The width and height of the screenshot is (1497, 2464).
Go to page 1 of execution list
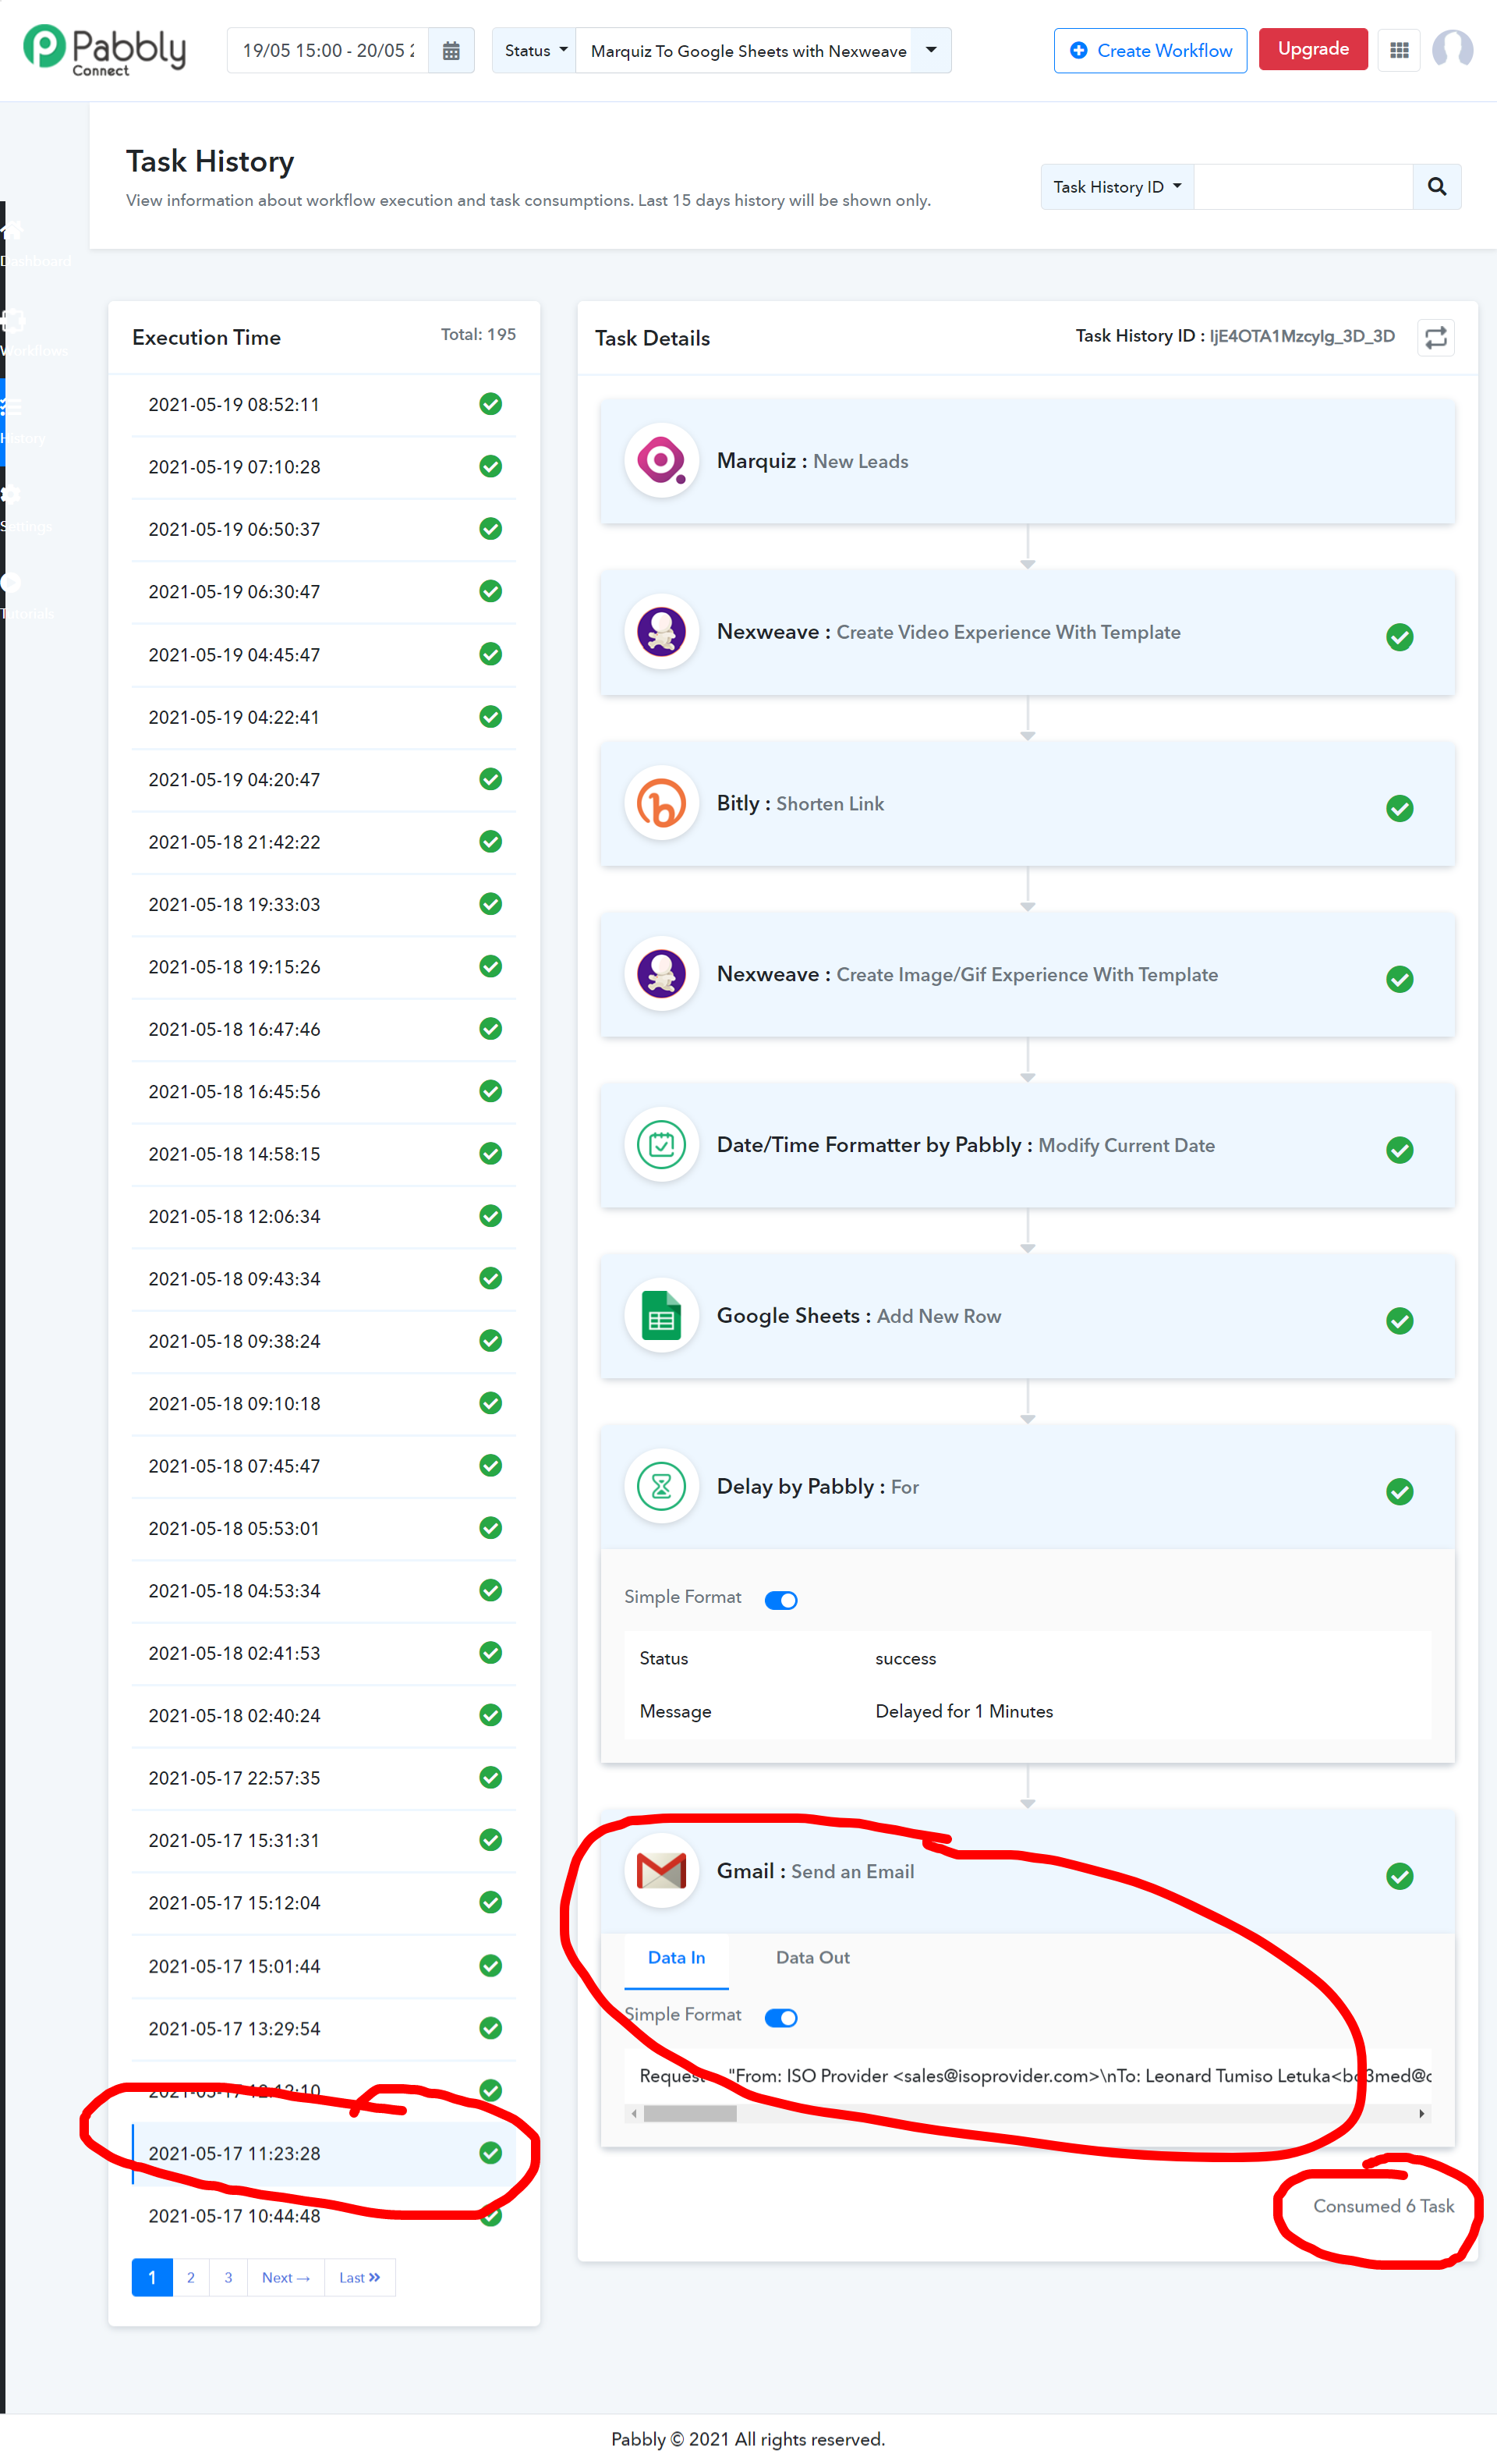pyautogui.click(x=152, y=2277)
